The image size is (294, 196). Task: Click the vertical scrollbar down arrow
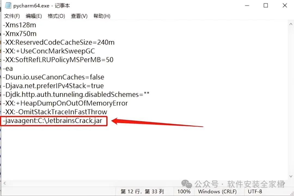pyautogui.click(x=291, y=176)
